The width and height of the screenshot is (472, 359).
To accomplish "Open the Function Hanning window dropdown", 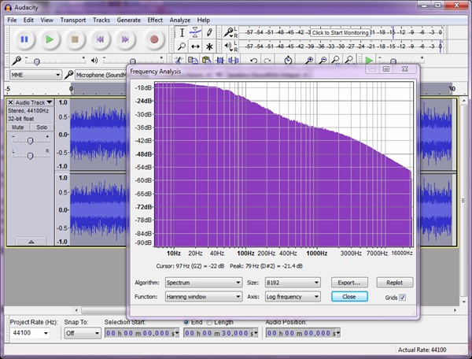I will pos(204,297).
